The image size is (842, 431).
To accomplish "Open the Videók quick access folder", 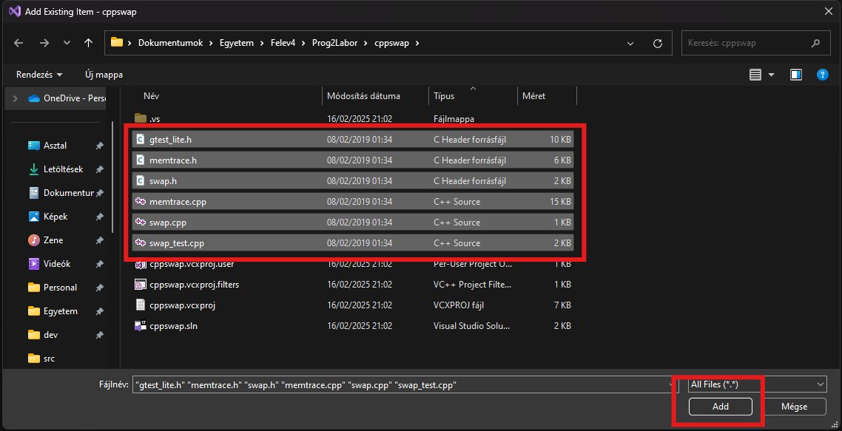I will 56,264.
